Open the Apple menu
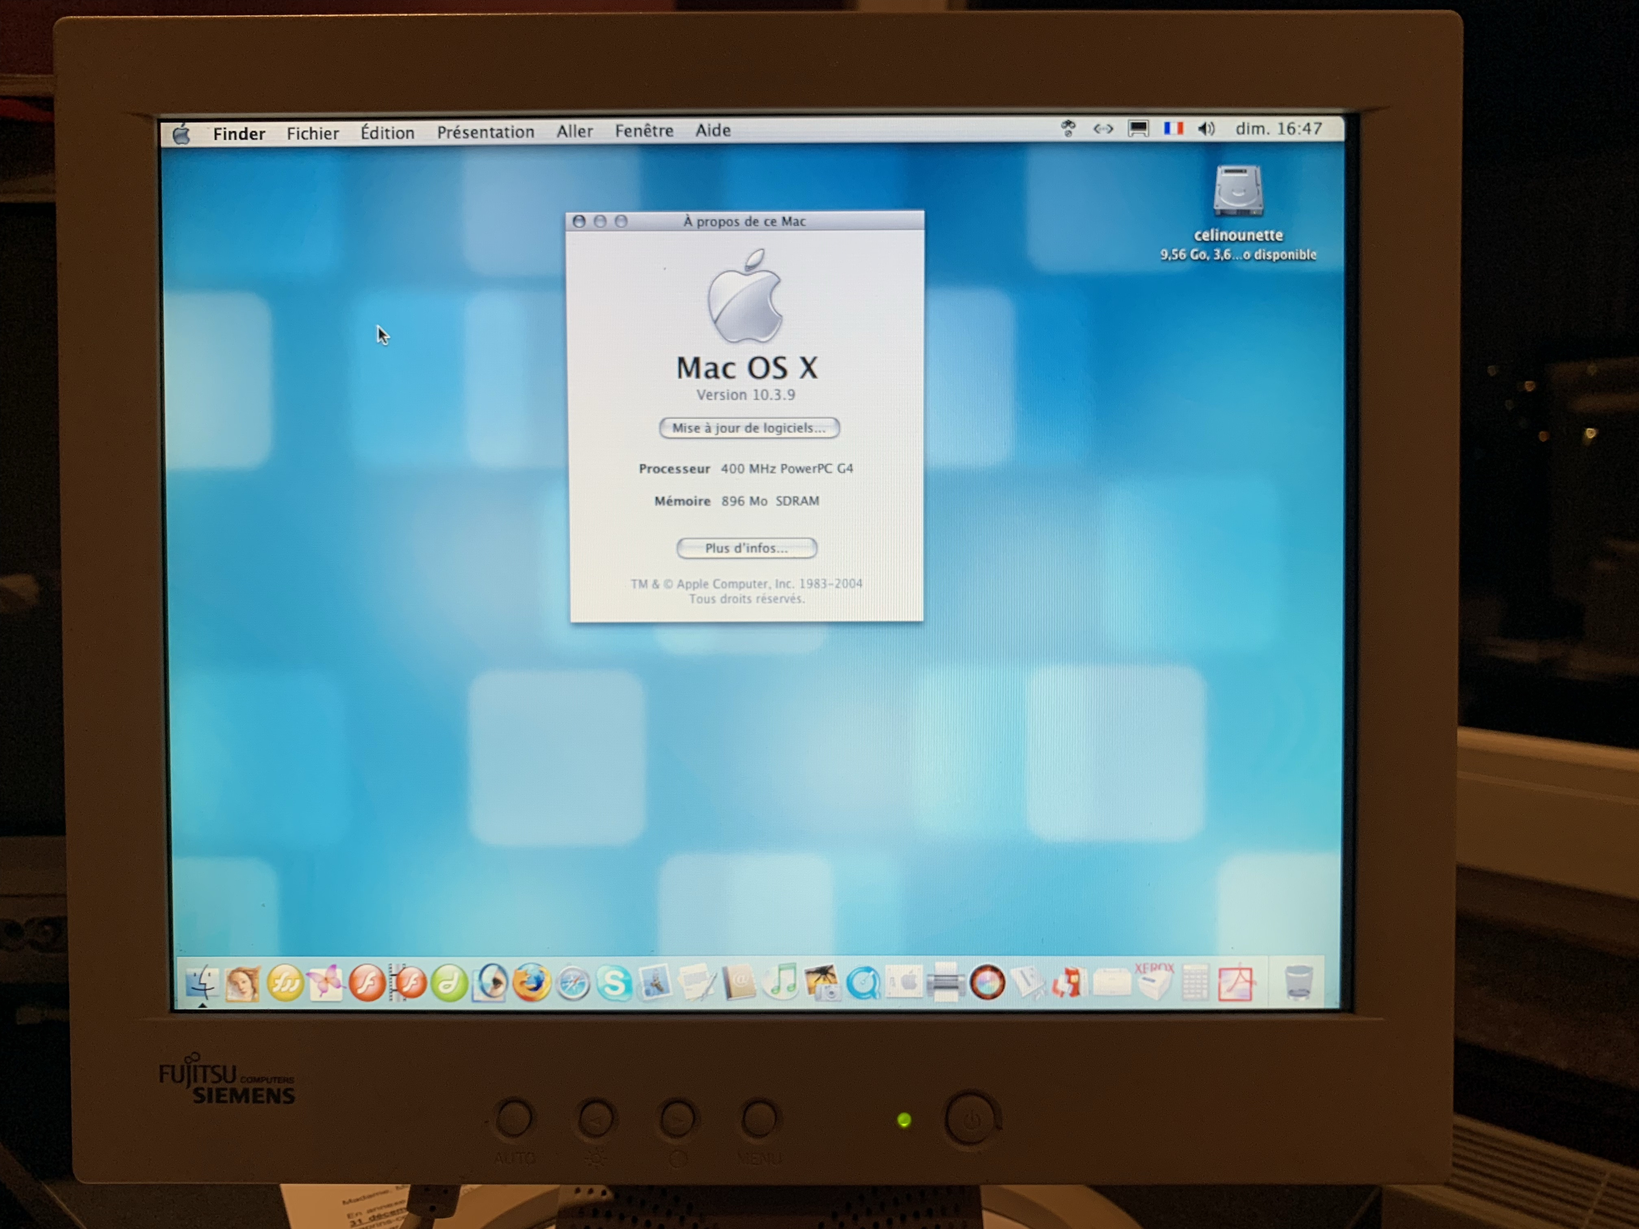Screen dimensions: 1639x1229 tap(182, 134)
